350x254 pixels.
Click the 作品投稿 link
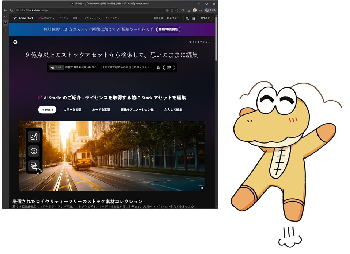coord(158,19)
